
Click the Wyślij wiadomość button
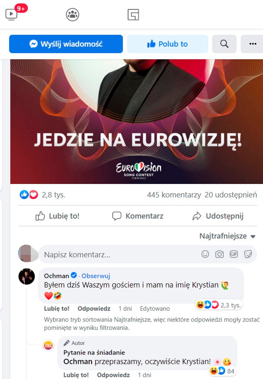(x=66, y=44)
